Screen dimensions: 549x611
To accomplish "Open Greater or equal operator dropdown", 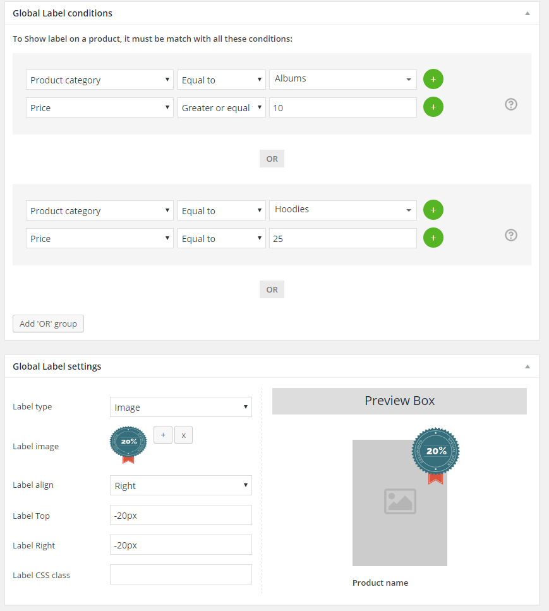I will 221,107.
